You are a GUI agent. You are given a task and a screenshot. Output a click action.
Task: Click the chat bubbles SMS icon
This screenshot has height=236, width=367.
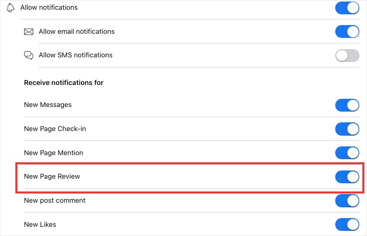[x=29, y=55]
